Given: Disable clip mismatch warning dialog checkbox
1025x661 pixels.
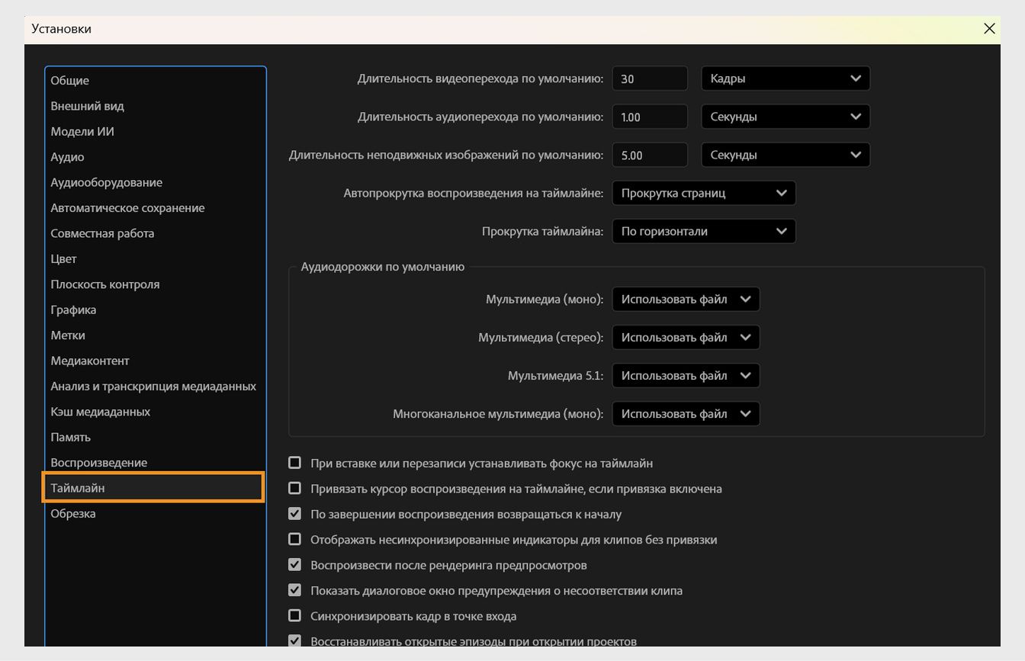Looking at the screenshot, I should point(294,590).
